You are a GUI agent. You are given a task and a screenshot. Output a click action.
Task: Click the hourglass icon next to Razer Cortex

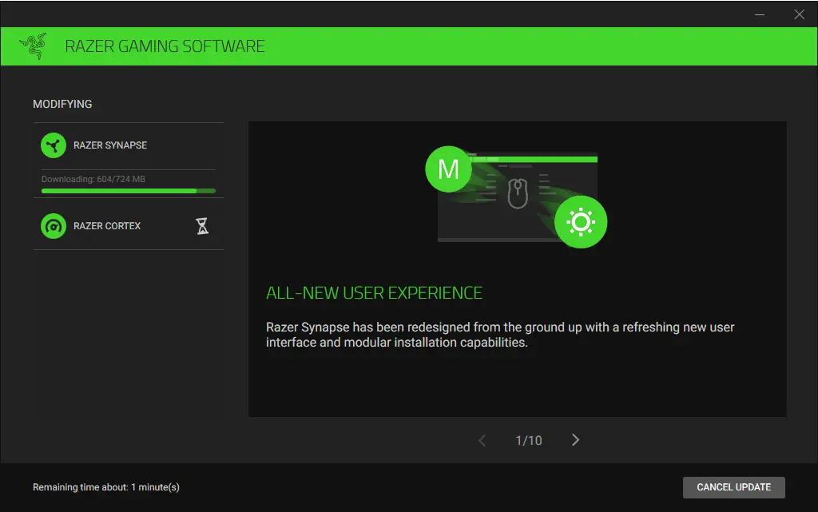coord(202,226)
